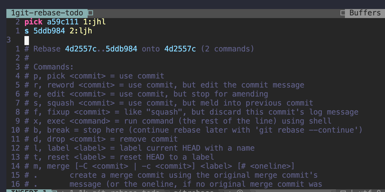Click "create a merge commit using" comment line

pos(171,175)
